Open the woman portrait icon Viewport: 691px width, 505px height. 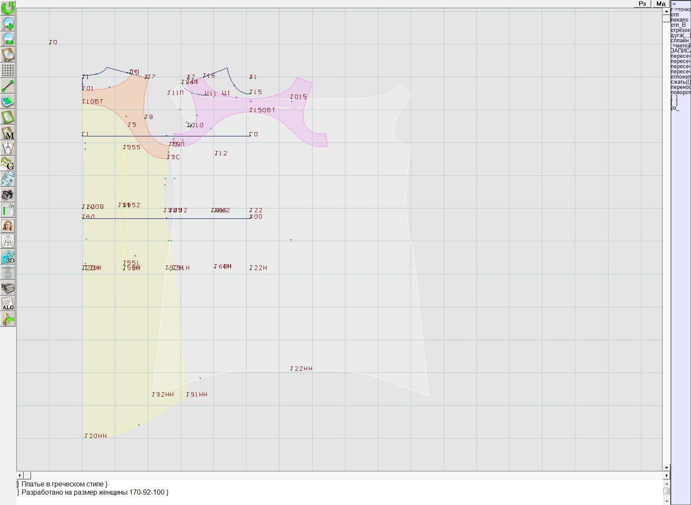click(x=8, y=226)
